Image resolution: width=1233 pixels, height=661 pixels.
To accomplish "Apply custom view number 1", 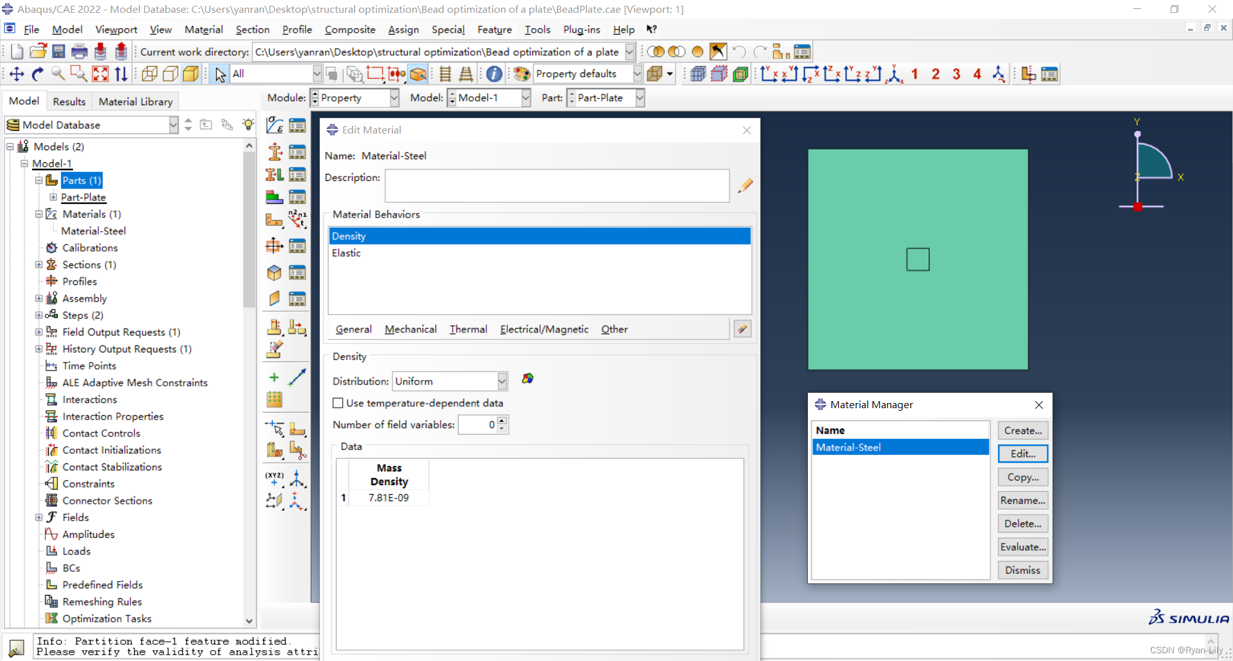I will click(x=914, y=74).
